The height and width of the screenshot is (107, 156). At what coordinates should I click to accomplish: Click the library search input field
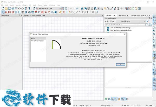tap(125, 24)
